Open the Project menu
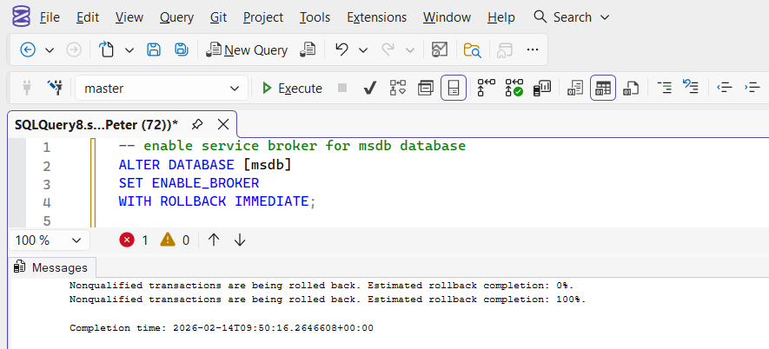This screenshot has width=769, height=349. tap(263, 17)
